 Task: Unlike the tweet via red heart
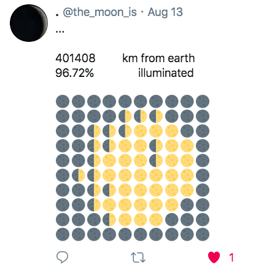coord(214,257)
